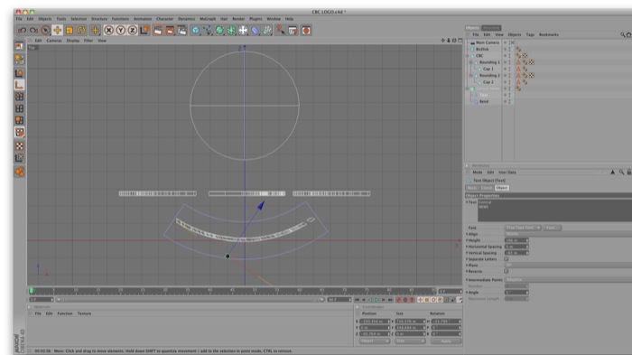632x355 pixels.
Task: Click the Height value field
Action: 516,240
